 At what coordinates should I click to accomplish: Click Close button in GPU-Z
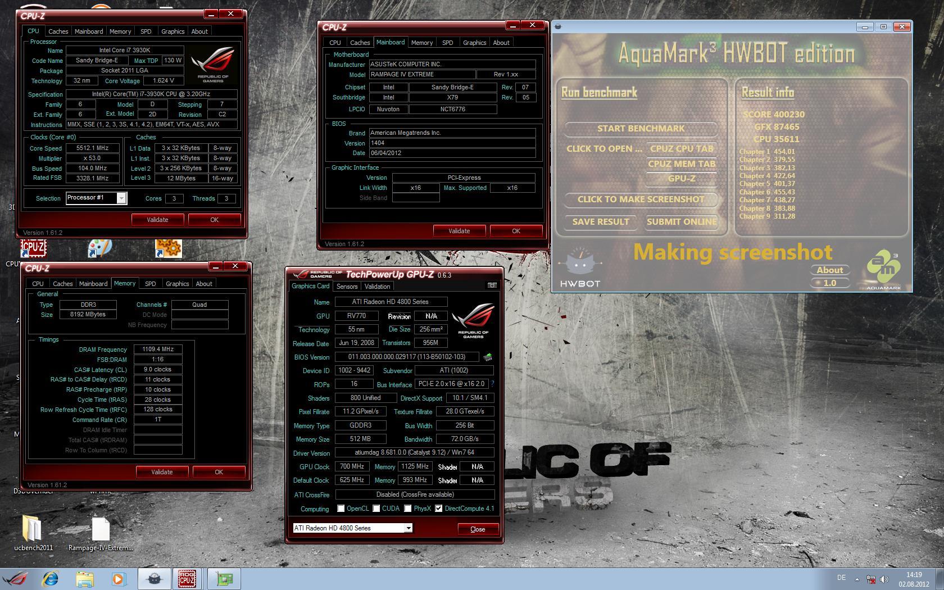click(478, 529)
